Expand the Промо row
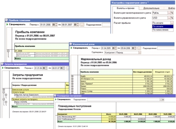This screenshot has height=129, width=176. tap(72, 86)
